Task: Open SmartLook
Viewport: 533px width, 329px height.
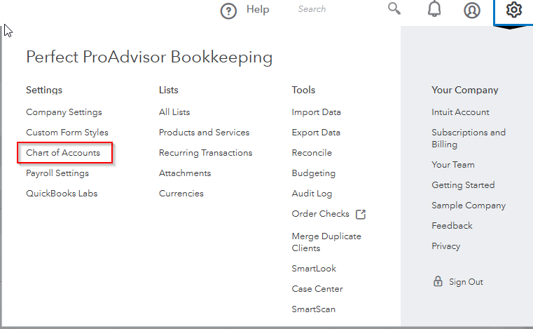Action: pyautogui.click(x=314, y=269)
